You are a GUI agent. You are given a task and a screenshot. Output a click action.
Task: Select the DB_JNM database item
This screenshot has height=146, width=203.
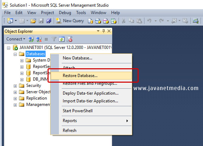pyautogui.click(x=40, y=79)
